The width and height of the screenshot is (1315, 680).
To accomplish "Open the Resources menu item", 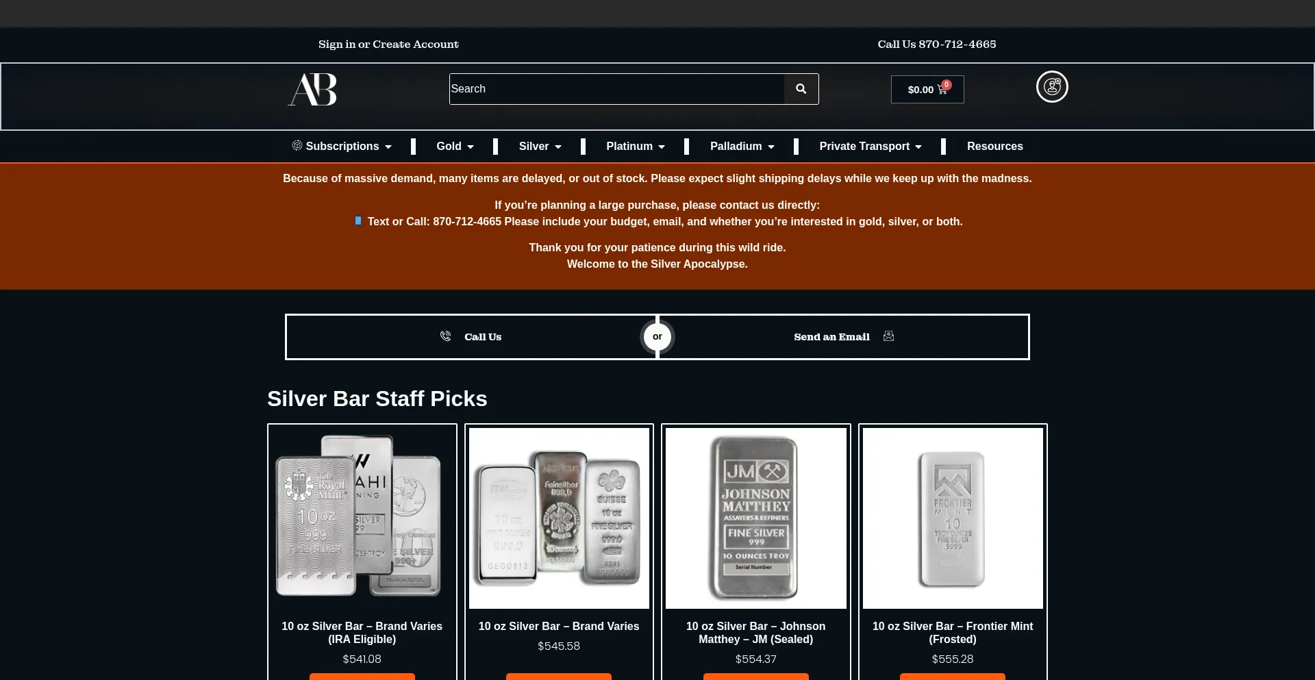I will [x=994, y=146].
